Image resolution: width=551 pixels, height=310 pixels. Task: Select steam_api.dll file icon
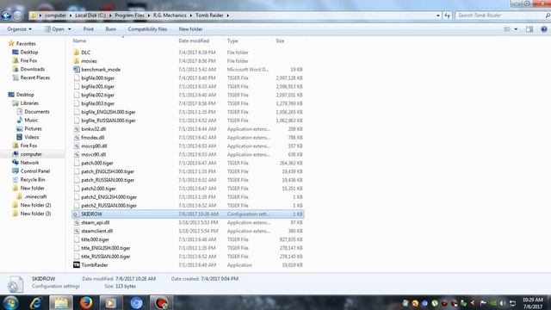77,222
